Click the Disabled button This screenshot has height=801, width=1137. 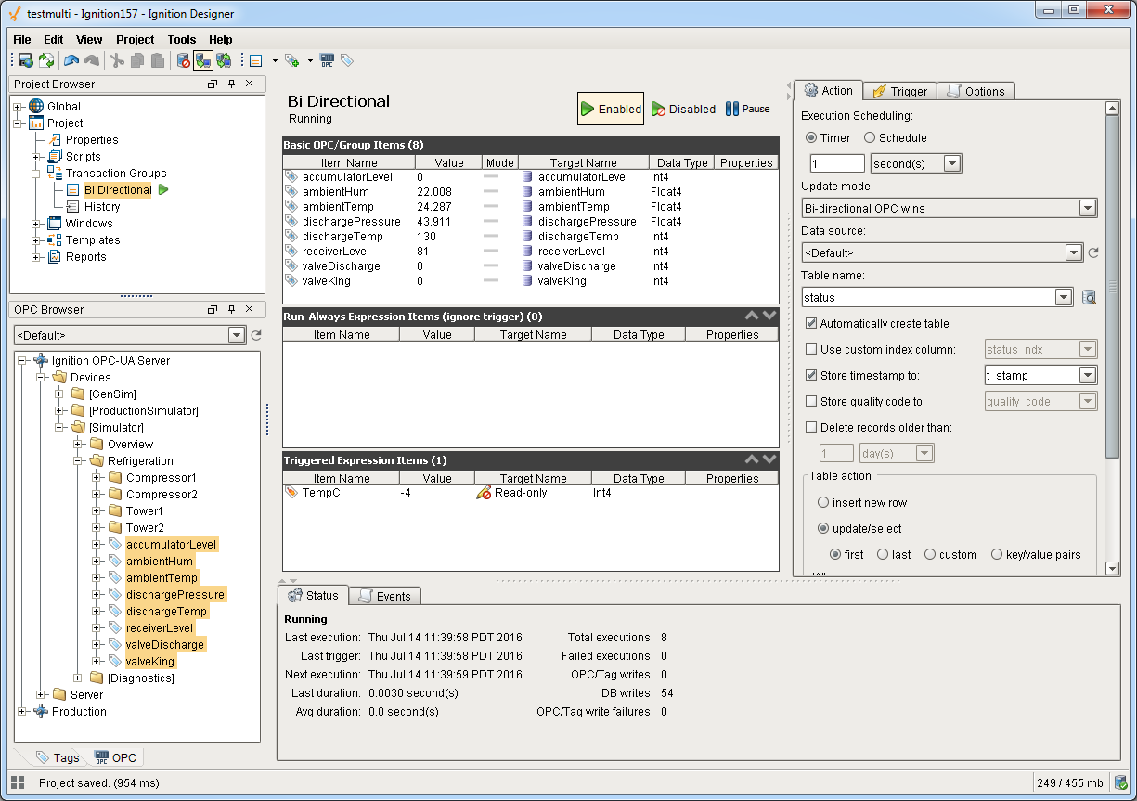tap(683, 109)
